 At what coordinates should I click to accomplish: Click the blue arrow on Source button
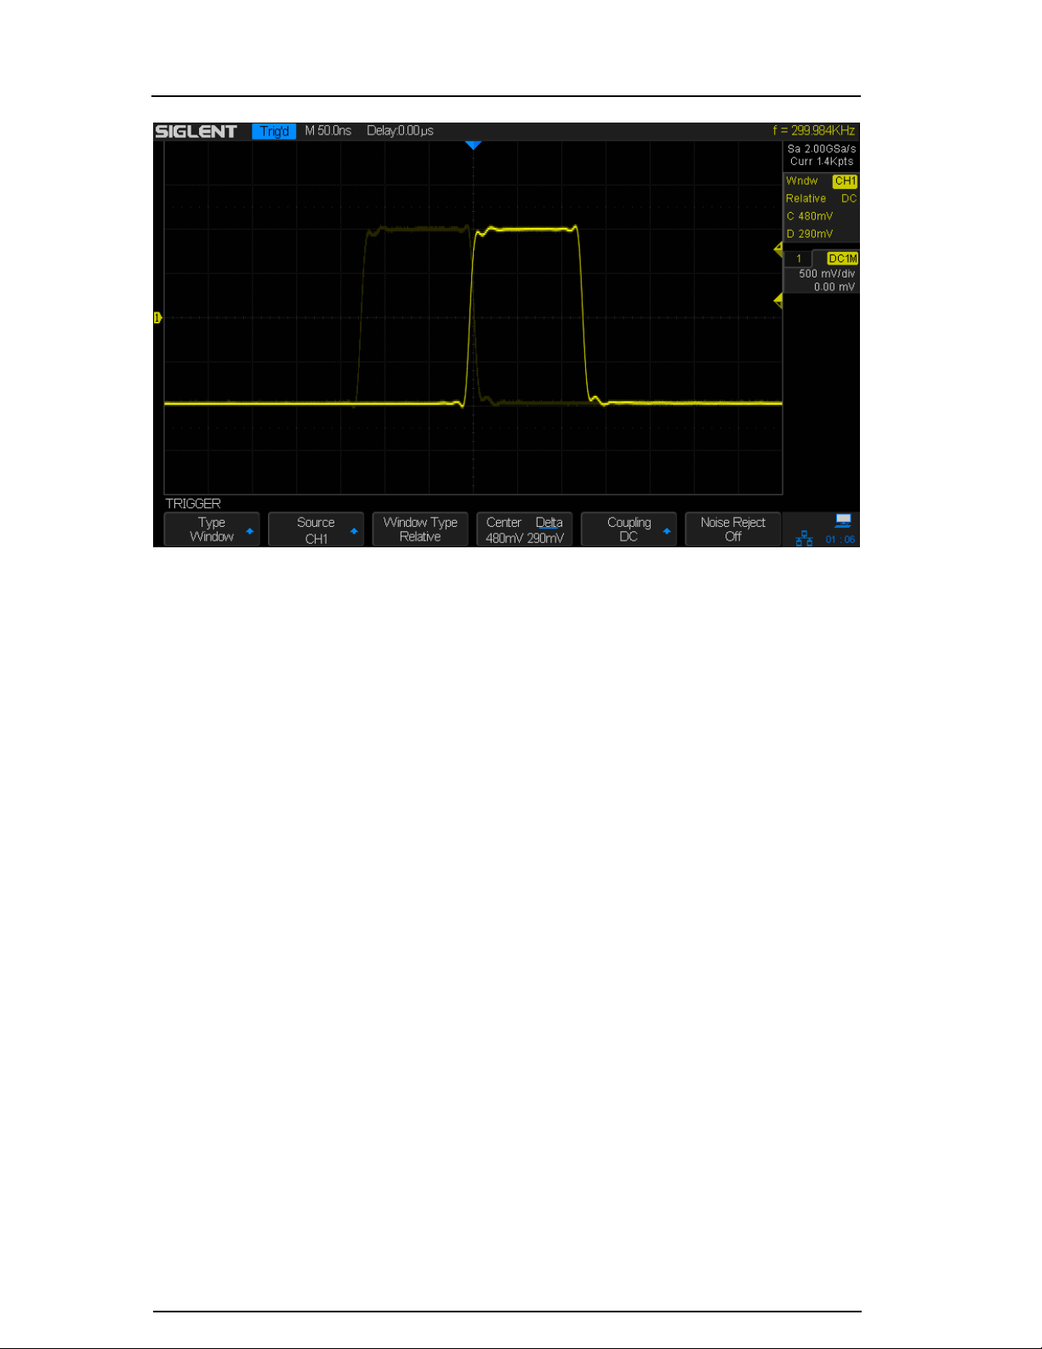click(x=354, y=530)
